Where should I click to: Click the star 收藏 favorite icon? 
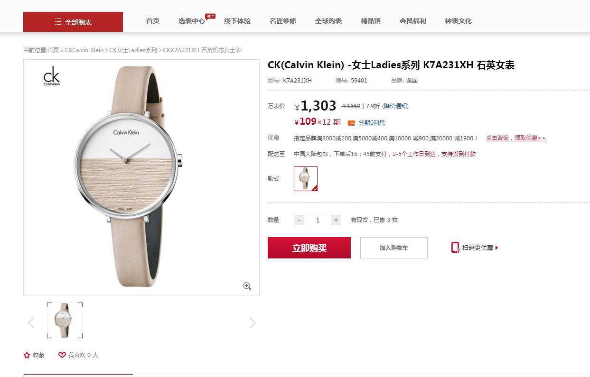coord(27,355)
